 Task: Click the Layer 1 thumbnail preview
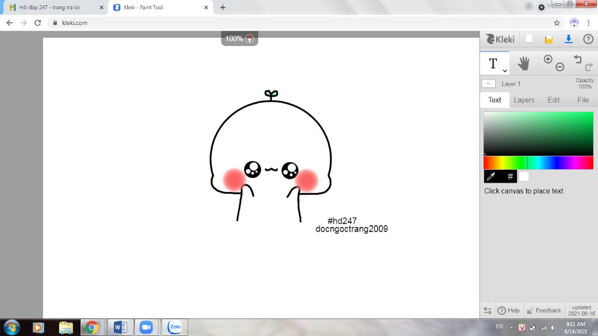click(x=489, y=83)
